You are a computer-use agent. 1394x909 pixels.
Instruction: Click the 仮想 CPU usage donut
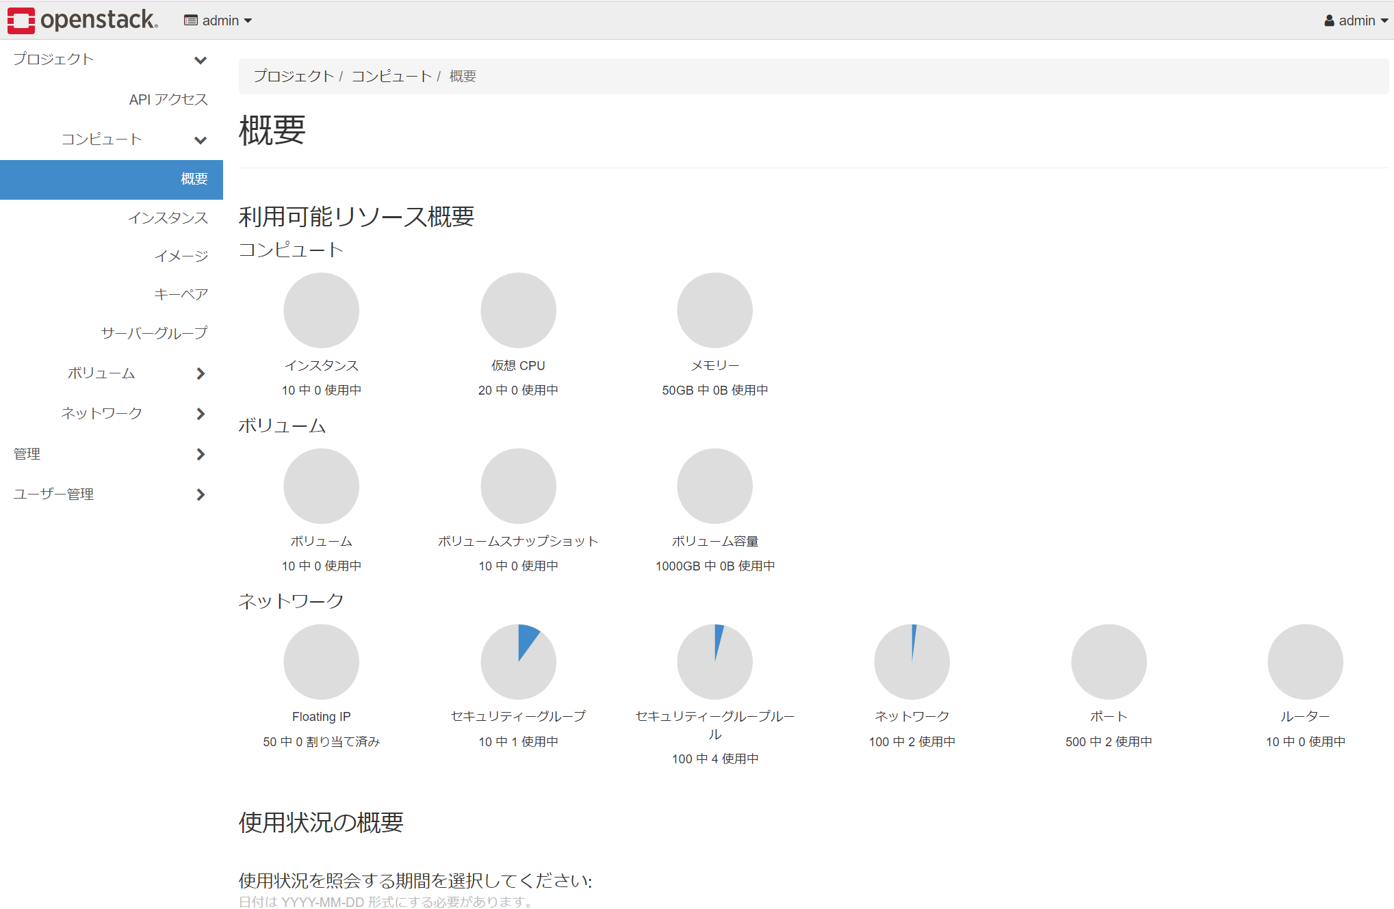coord(518,309)
